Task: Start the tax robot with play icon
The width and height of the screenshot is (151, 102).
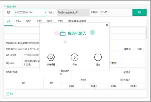Action: (74, 57)
